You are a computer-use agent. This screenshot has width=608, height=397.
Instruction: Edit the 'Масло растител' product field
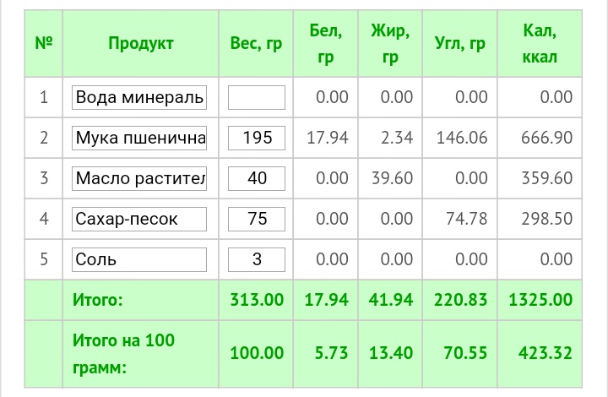(x=139, y=178)
